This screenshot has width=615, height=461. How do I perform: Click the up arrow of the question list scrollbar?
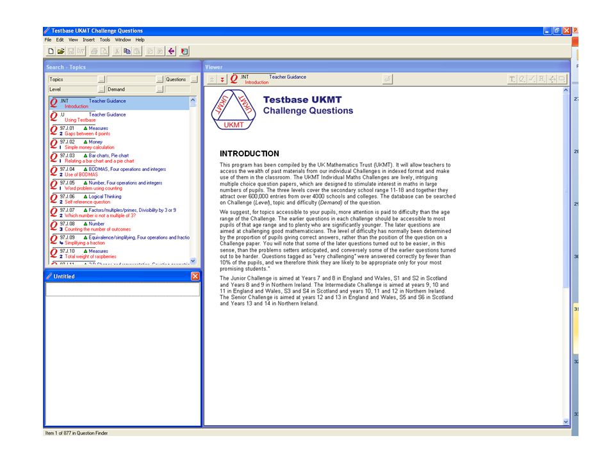click(x=193, y=100)
